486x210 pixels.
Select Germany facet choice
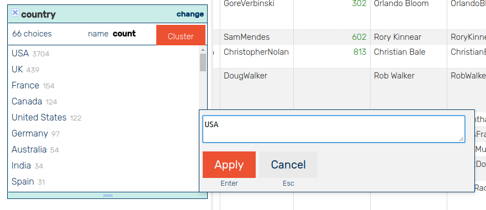coord(30,134)
